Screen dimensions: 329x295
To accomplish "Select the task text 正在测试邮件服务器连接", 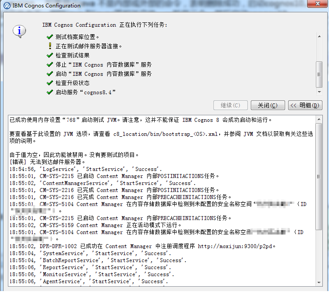I will coord(89,46).
